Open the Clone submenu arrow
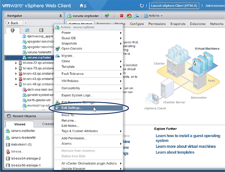 click(121, 61)
